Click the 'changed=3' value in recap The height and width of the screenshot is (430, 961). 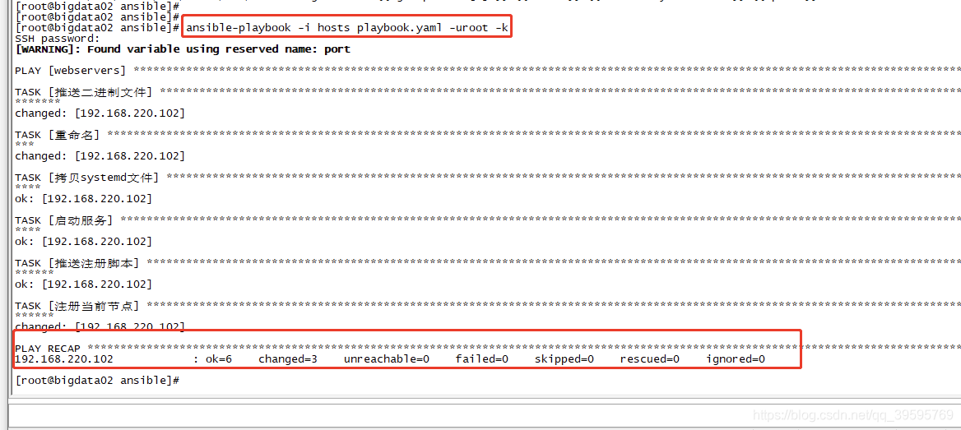point(287,359)
